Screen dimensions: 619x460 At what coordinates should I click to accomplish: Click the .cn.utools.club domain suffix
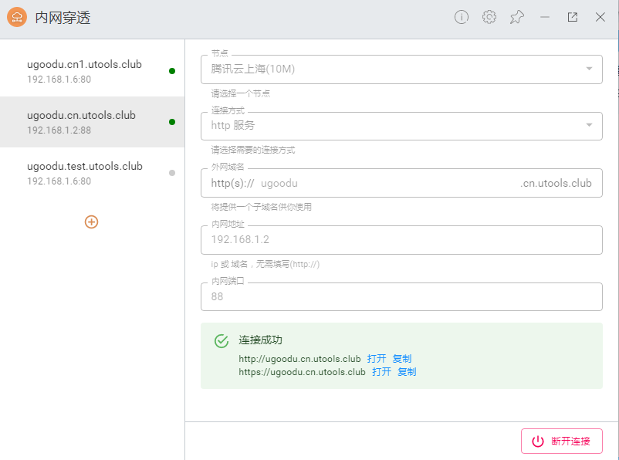click(556, 183)
